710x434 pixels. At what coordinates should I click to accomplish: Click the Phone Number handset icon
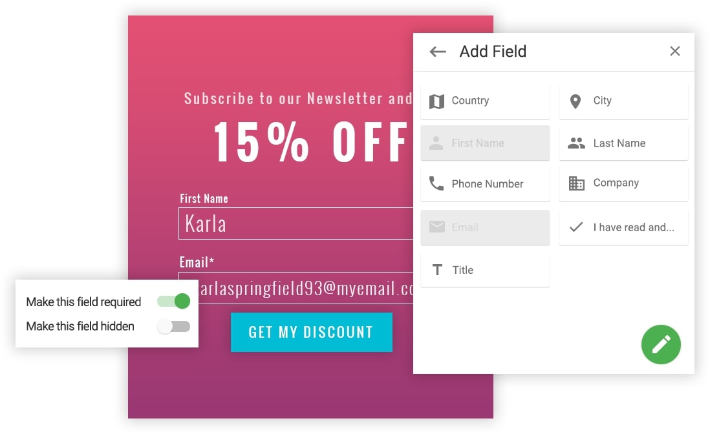pos(436,184)
